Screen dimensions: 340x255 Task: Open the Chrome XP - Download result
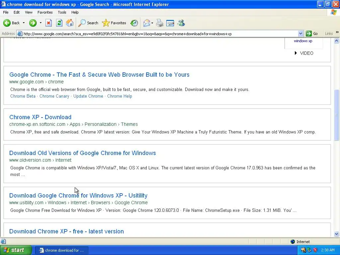click(40, 117)
